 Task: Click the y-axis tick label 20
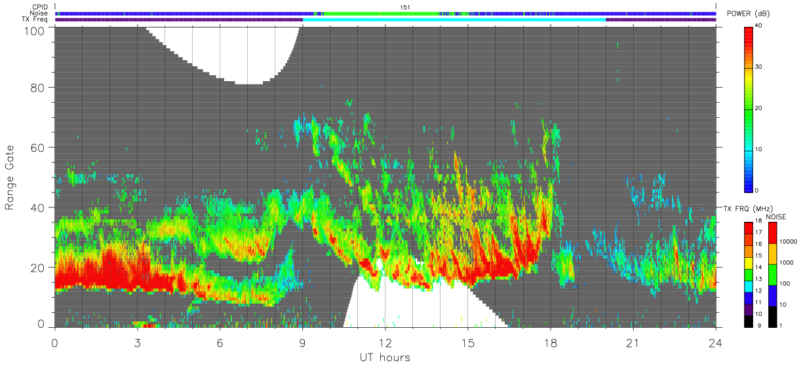click(37, 268)
